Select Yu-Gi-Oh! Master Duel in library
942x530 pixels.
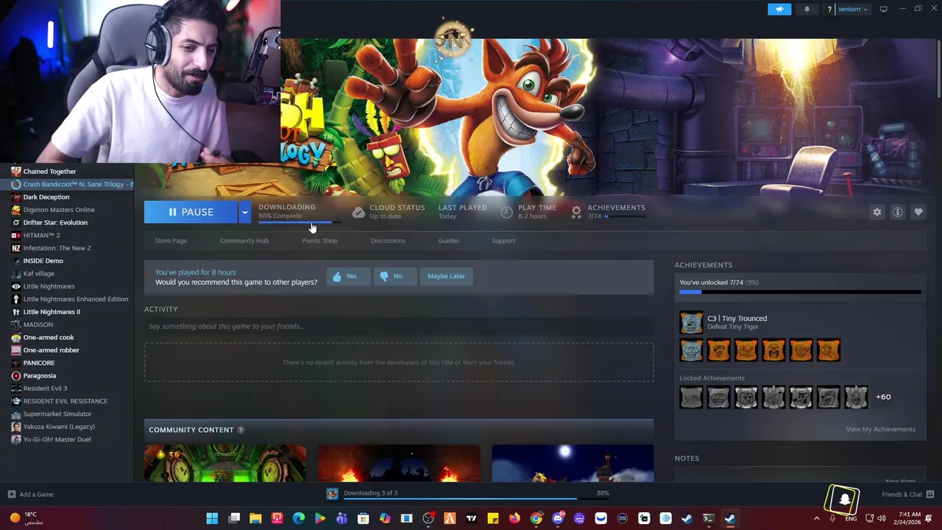57,439
